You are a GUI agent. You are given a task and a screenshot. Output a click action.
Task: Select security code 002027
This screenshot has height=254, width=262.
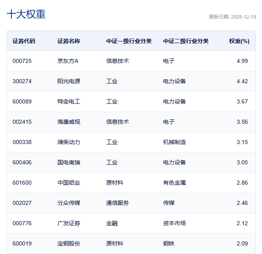pos(22,203)
